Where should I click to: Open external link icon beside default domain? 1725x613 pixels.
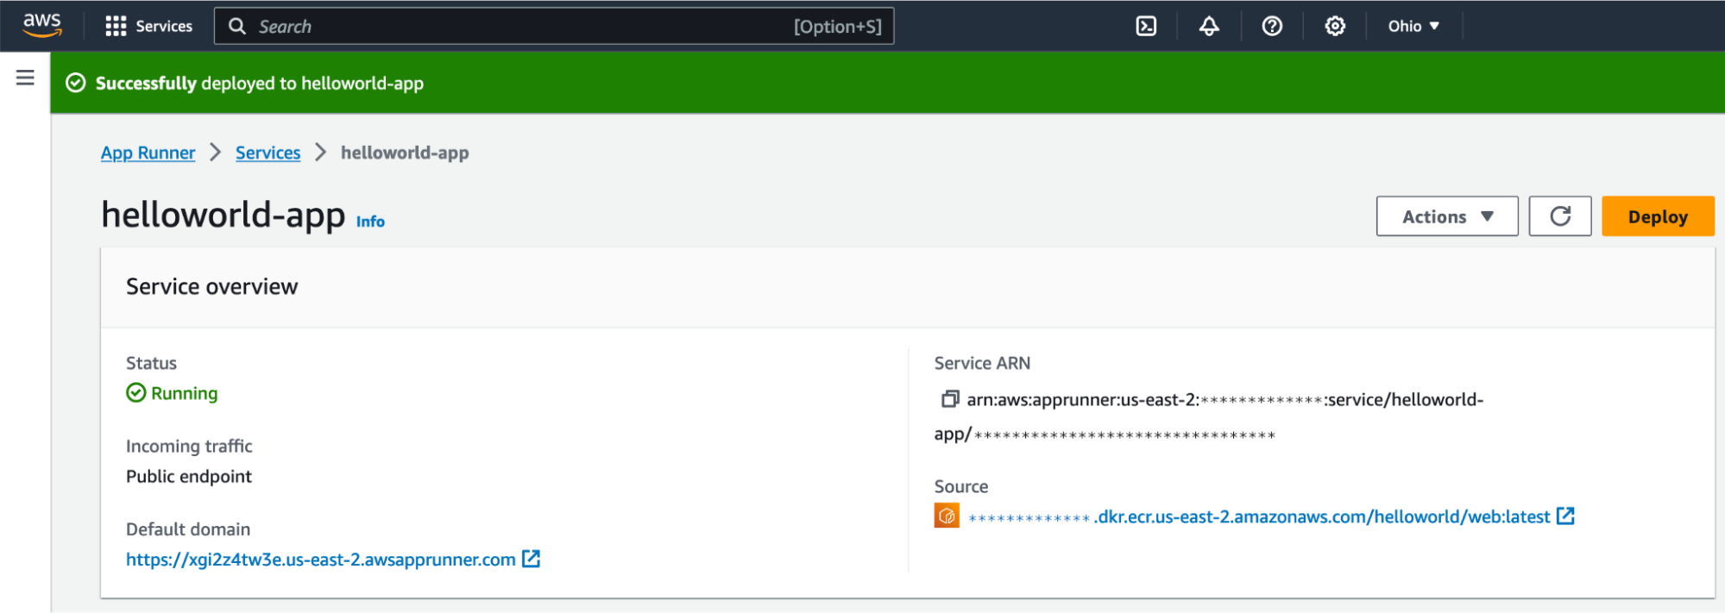click(532, 559)
